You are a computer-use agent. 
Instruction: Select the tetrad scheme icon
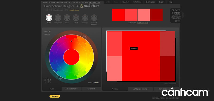click(76, 18)
